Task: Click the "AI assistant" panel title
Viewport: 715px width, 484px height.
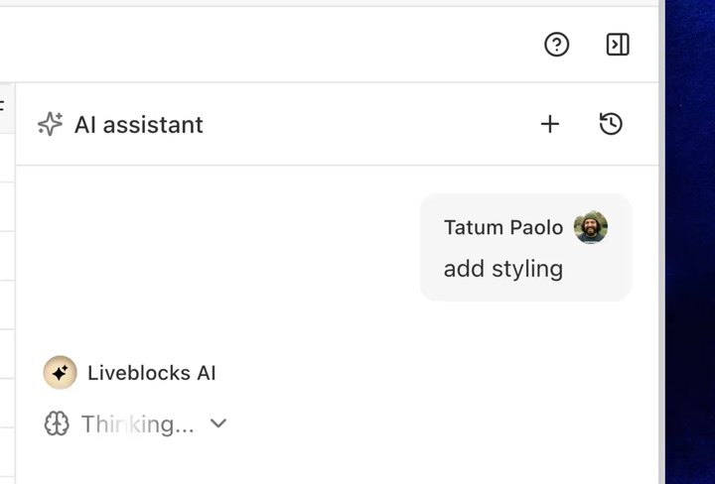Action: pyautogui.click(x=139, y=125)
